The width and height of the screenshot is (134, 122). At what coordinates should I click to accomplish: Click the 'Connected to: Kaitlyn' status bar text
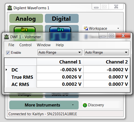43,114
